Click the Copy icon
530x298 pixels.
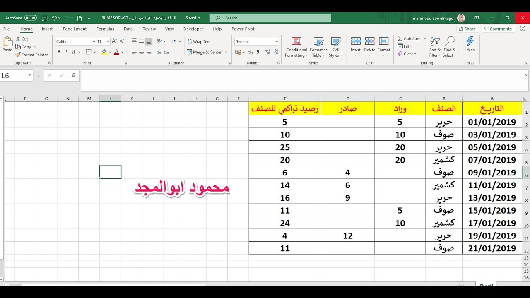(18, 47)
